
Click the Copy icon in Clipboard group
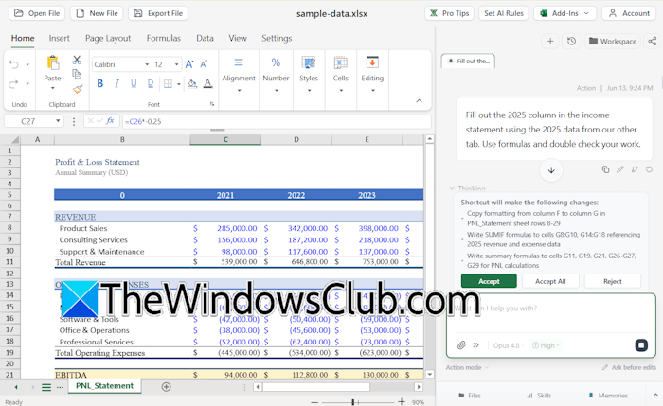(77, 75)
